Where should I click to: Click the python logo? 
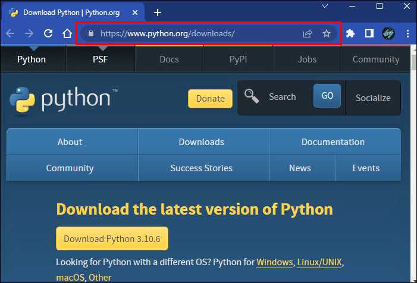pyautogui.click(x=64, y=98)
